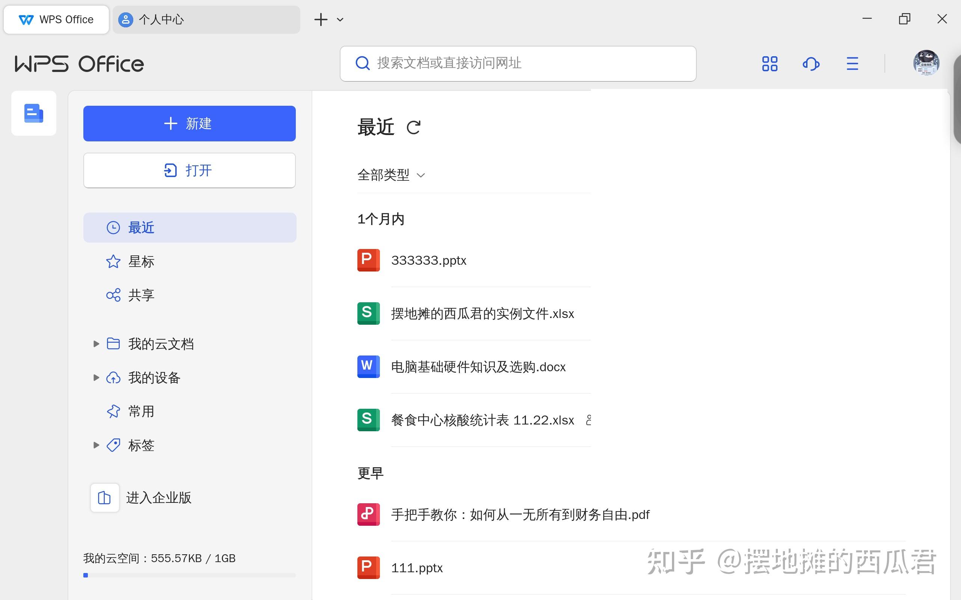Viewport: 961px width, 600px height.
Task: Click the 常用 pin item
Action: tap(130, 411)
